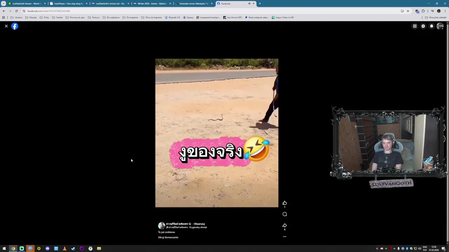Open the Facebook menu grid icon

[x=415, y=26]
